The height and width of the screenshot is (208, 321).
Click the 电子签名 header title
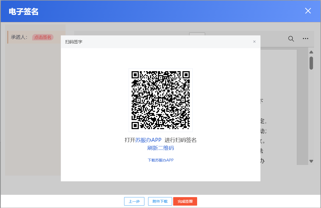(23, 11)
